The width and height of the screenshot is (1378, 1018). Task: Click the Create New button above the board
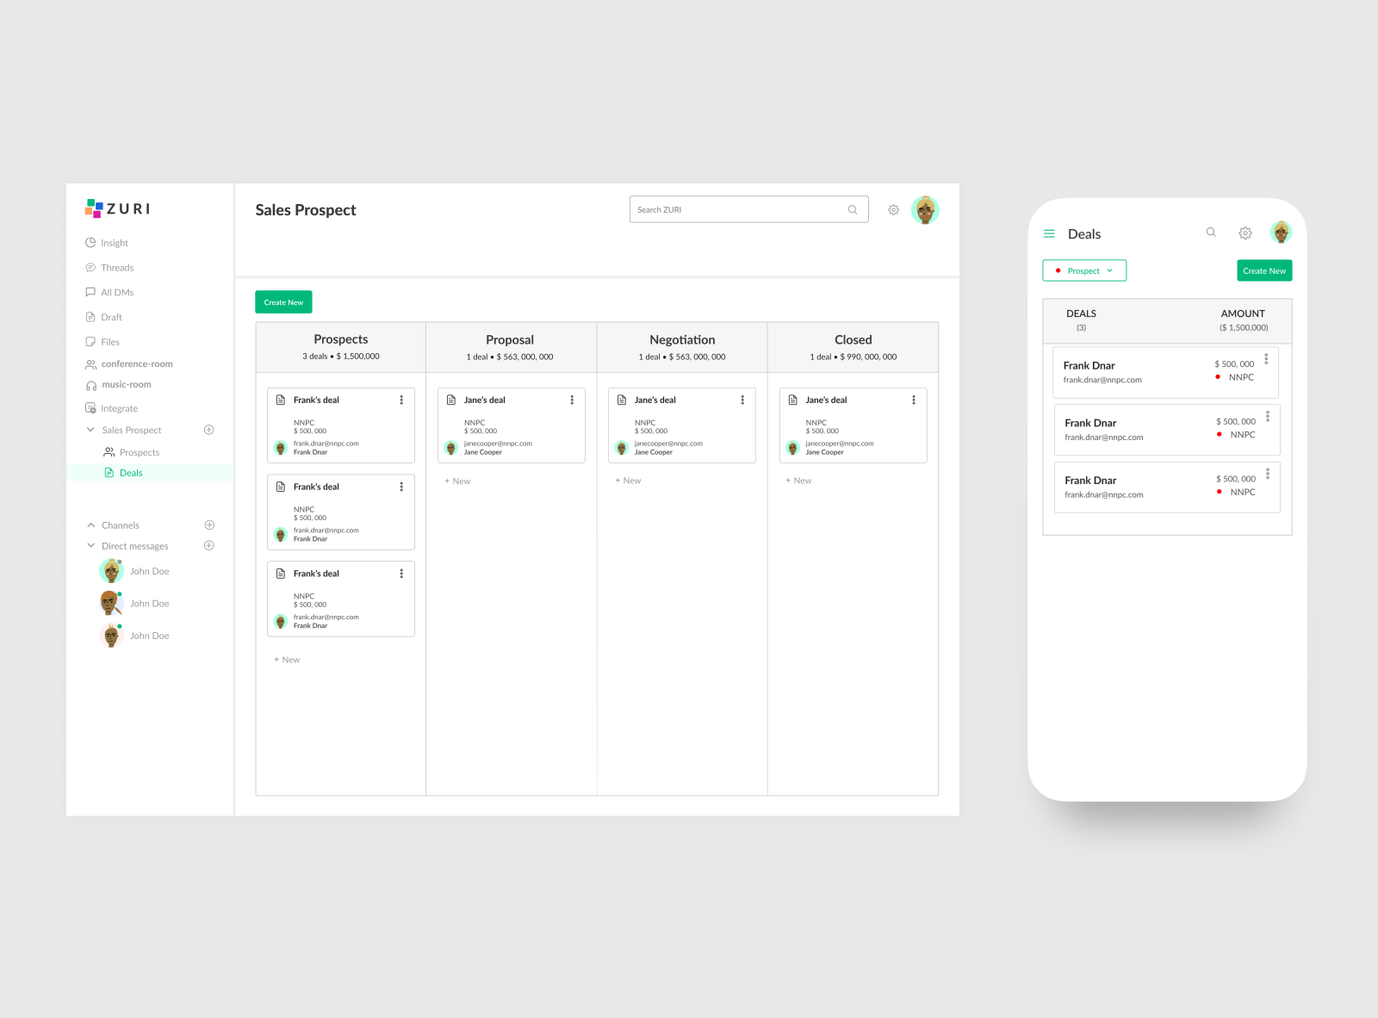pyautogui.click(x=283, y=301)
